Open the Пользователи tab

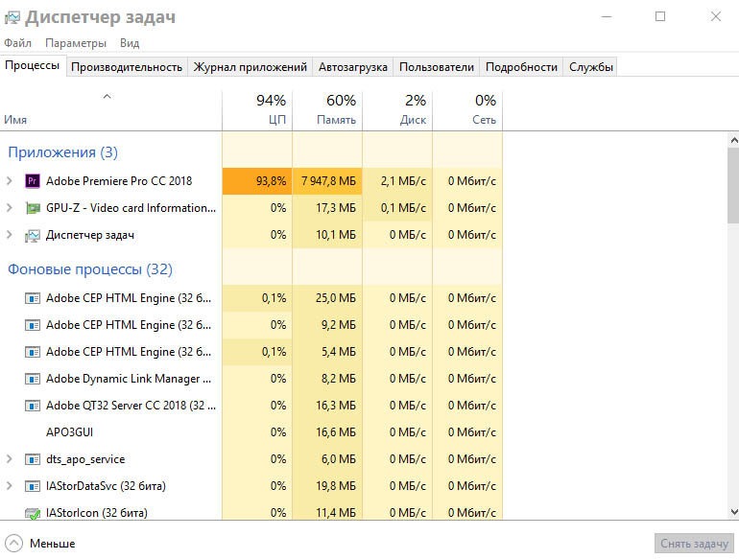(437, 67)
